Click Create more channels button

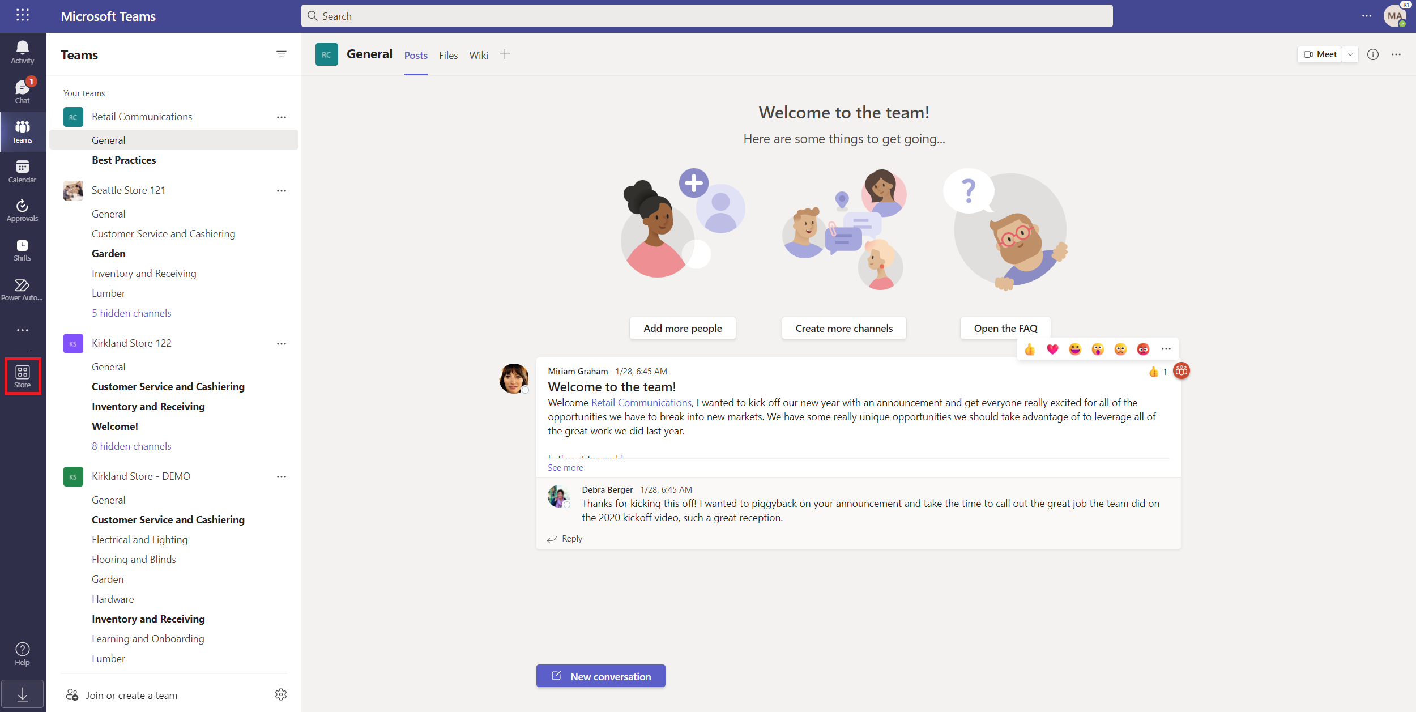coord(844,329)
